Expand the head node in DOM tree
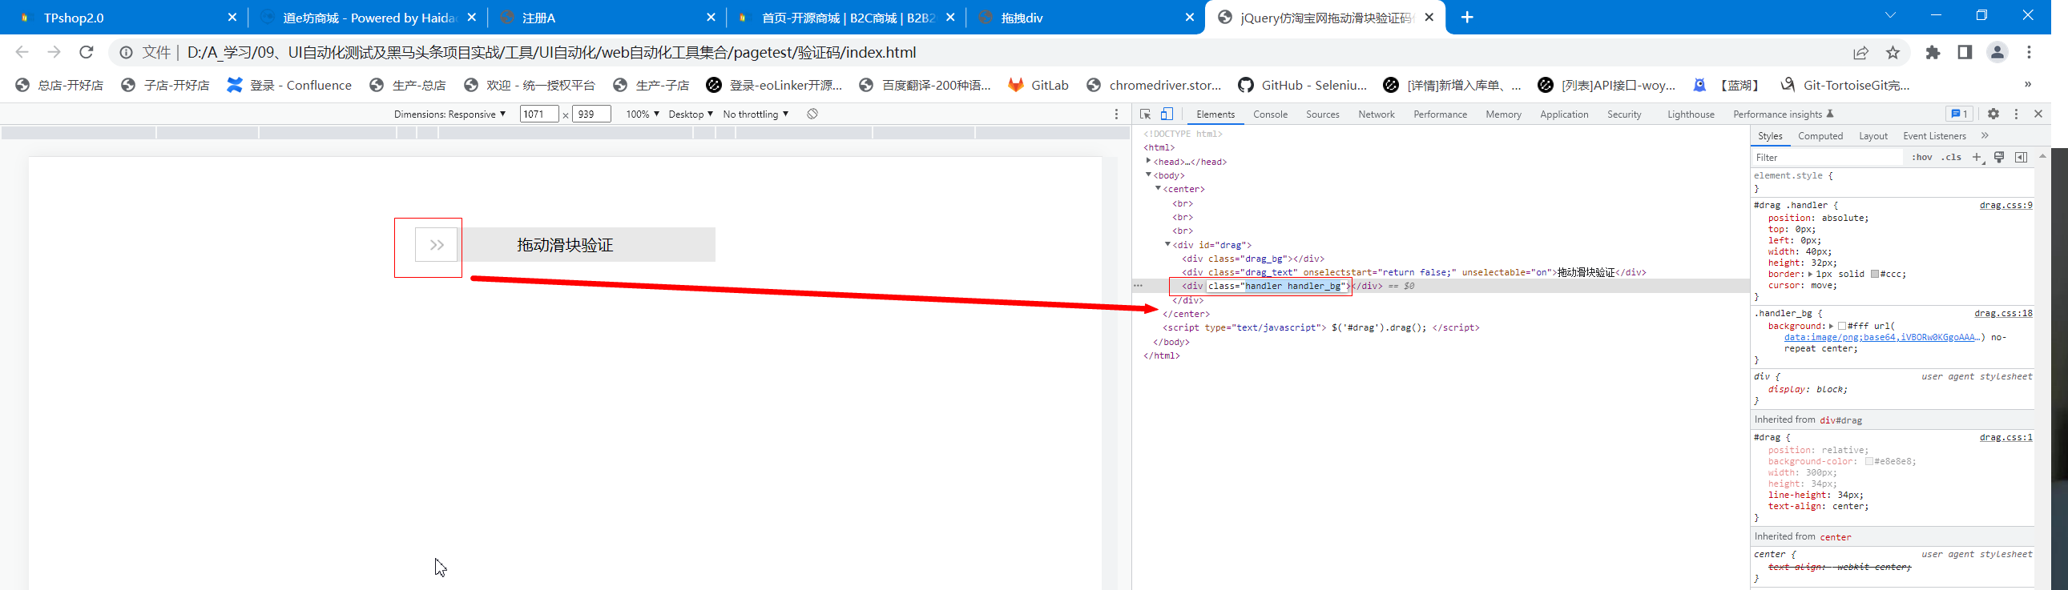2068x590 pixels. tap(1149, 161)
